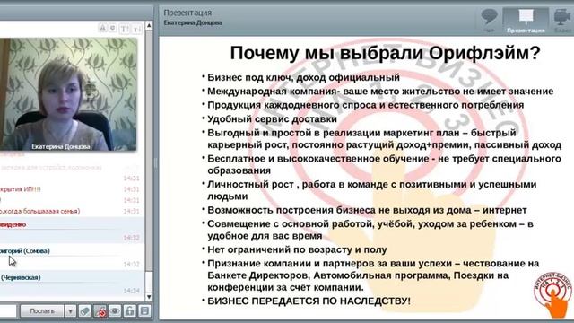Click the chat scrollbar down arrow
This screenshot has height=323, width=574.
coord(149,297)
